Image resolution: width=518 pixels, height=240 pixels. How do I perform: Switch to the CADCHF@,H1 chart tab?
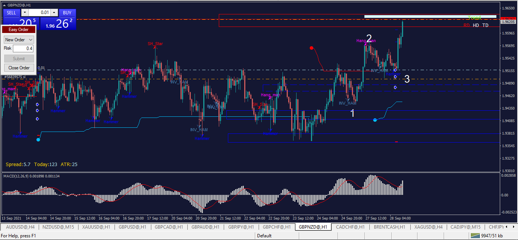(x=350, y=227)
